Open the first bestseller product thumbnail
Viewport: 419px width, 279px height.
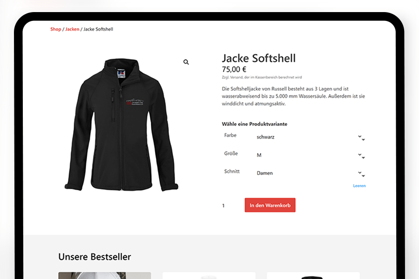tap(104, 276)
